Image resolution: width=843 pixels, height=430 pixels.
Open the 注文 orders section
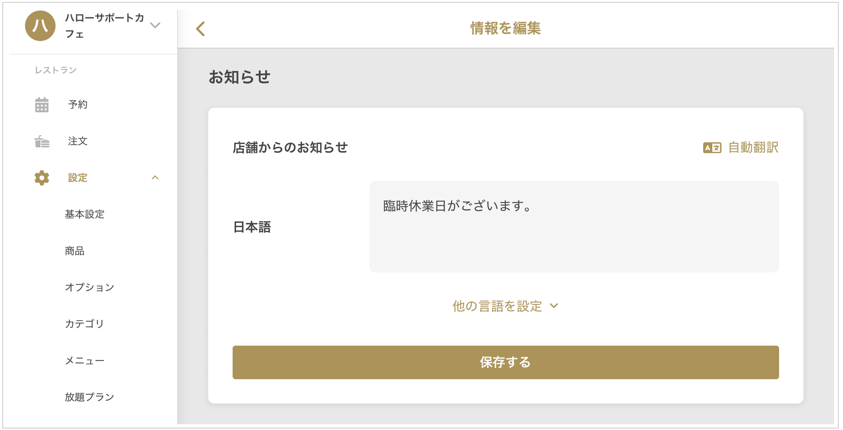click(x=78, y=141)
